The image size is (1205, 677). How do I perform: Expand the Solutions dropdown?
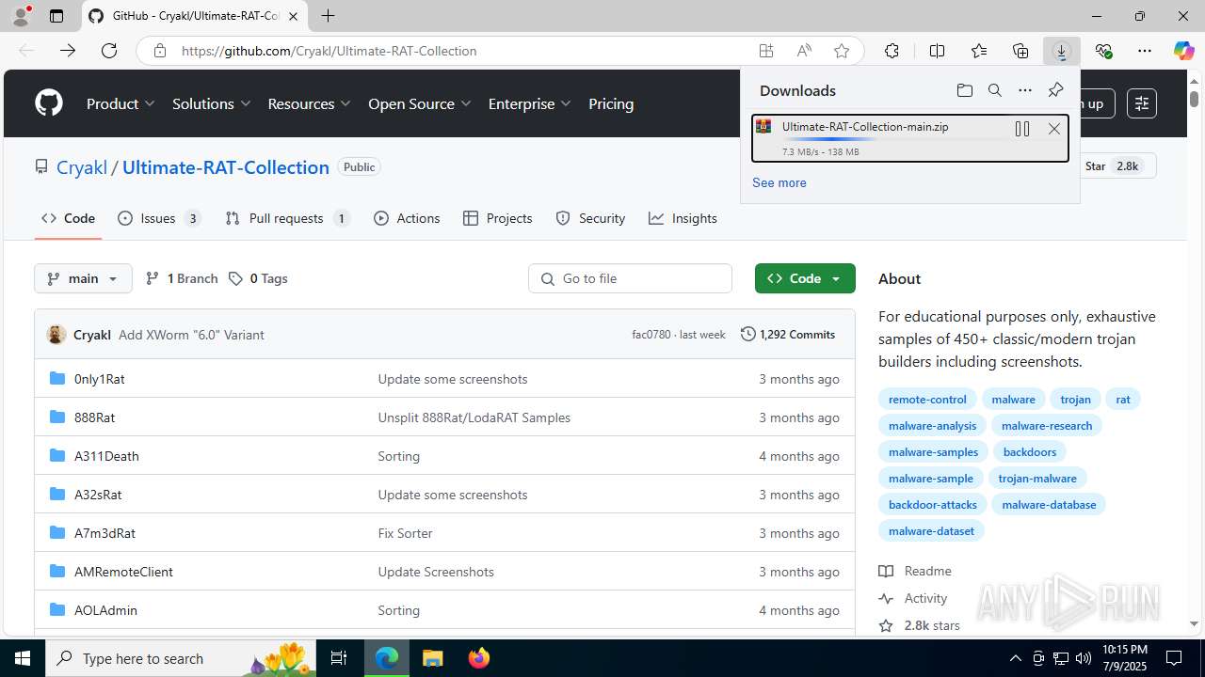click(x=212, y=103)
